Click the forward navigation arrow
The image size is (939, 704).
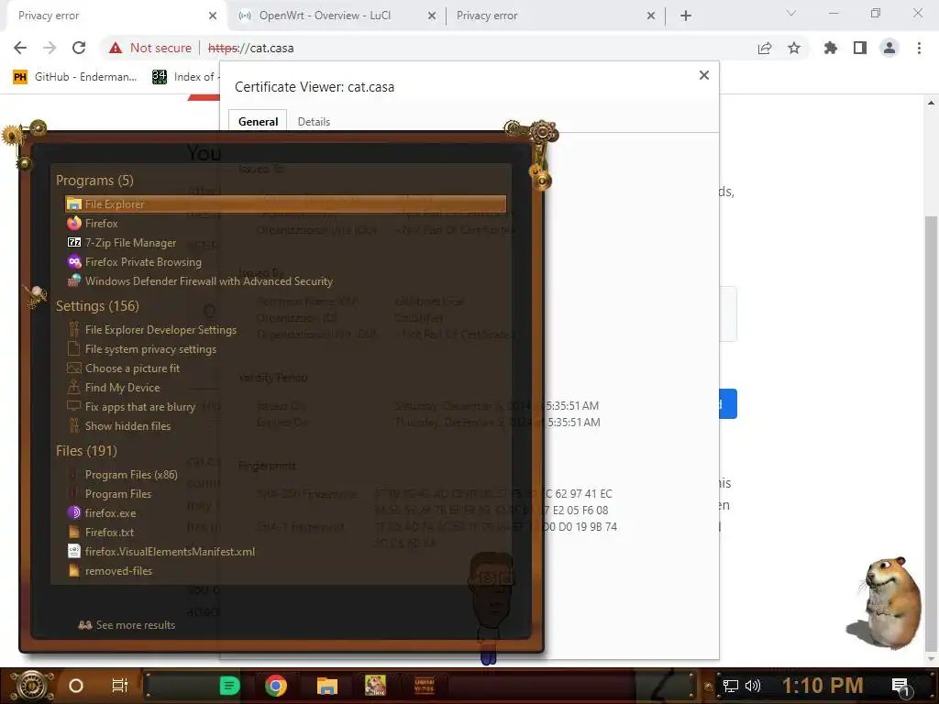click(x=50, y=48)
